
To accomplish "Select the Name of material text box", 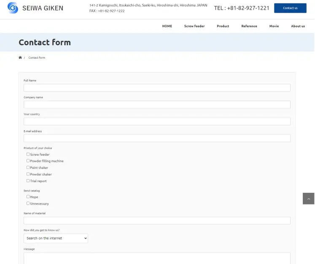I will click(157, 221).
